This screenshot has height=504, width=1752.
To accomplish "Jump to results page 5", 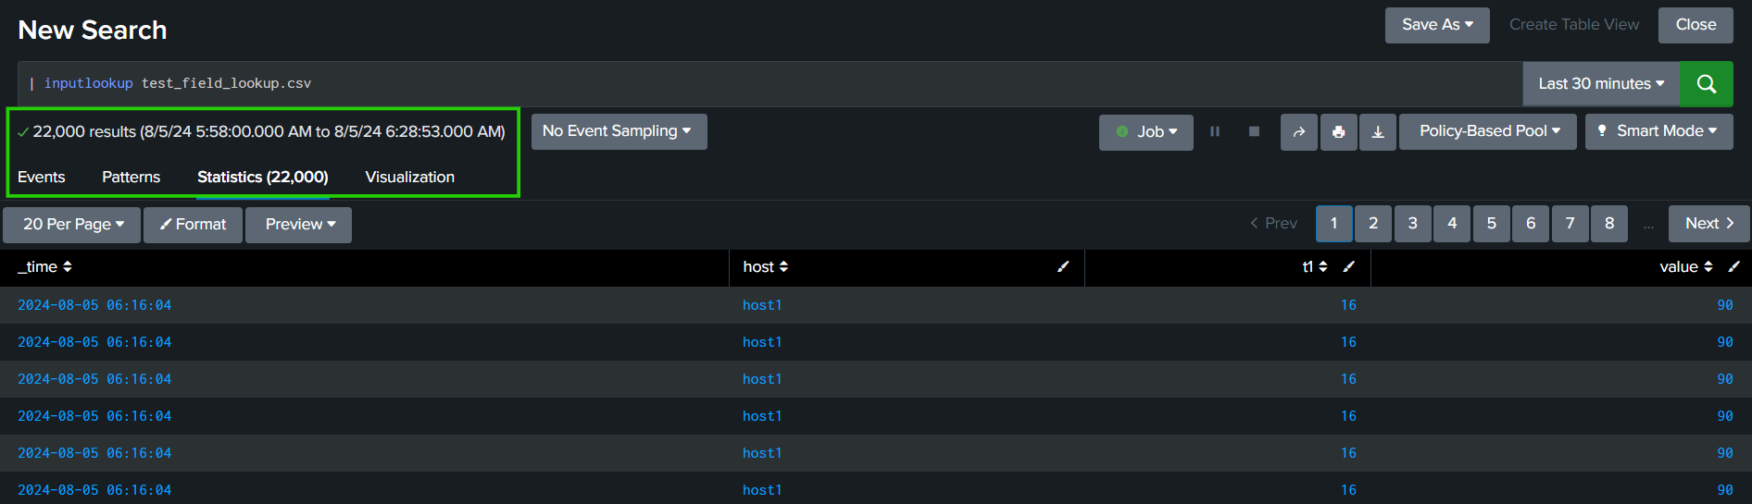I will [x=1491, y=224].
